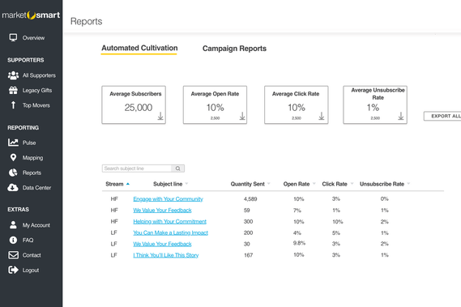Viewport: 461px width, 307px height.
Task: Expand the Quantity Sent column dropdown
Action: click(269, 184)
